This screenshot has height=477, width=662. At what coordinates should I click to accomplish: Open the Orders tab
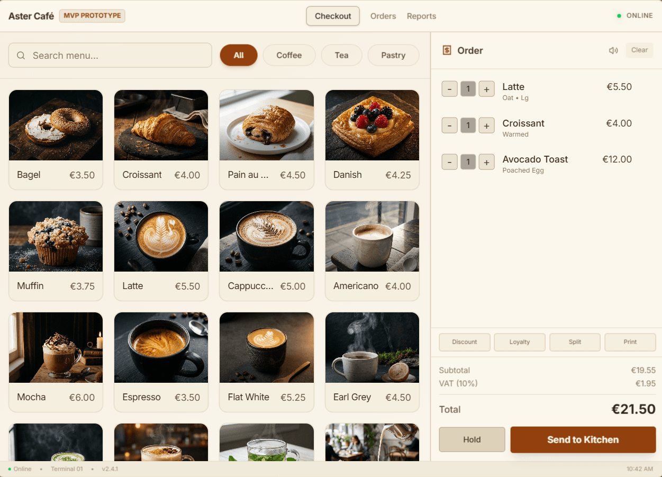[383, 16]
